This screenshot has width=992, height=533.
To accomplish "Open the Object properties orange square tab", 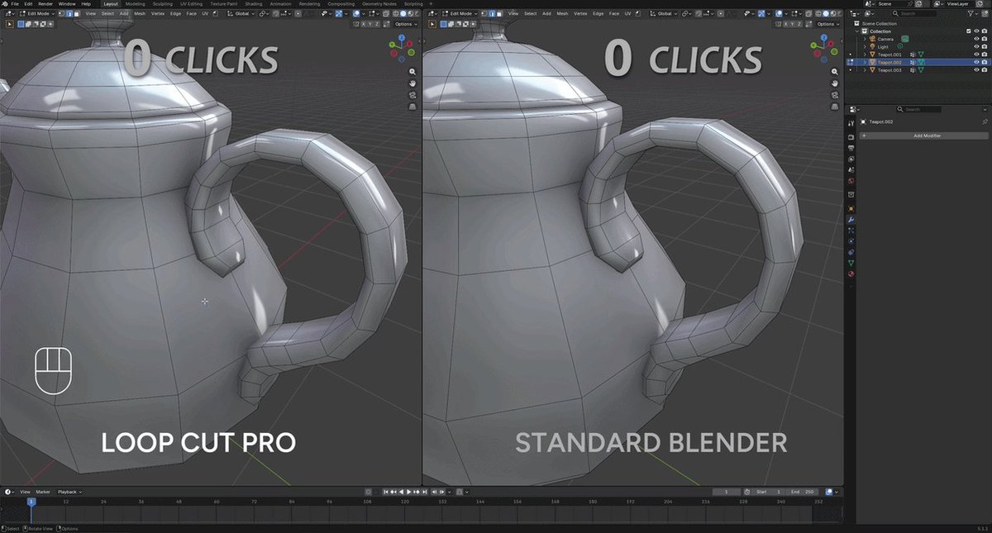I will (x=851, y=208).
